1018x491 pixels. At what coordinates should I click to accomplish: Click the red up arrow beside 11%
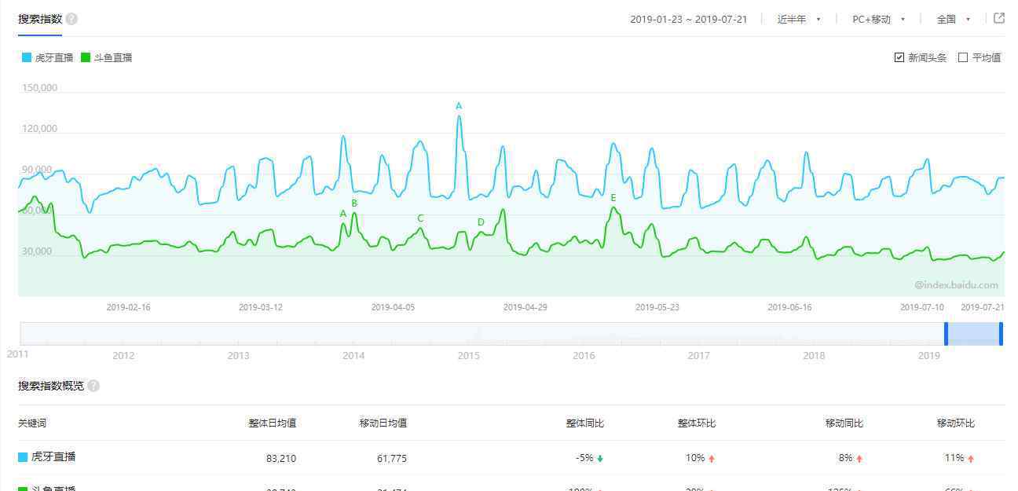point(971,458)
